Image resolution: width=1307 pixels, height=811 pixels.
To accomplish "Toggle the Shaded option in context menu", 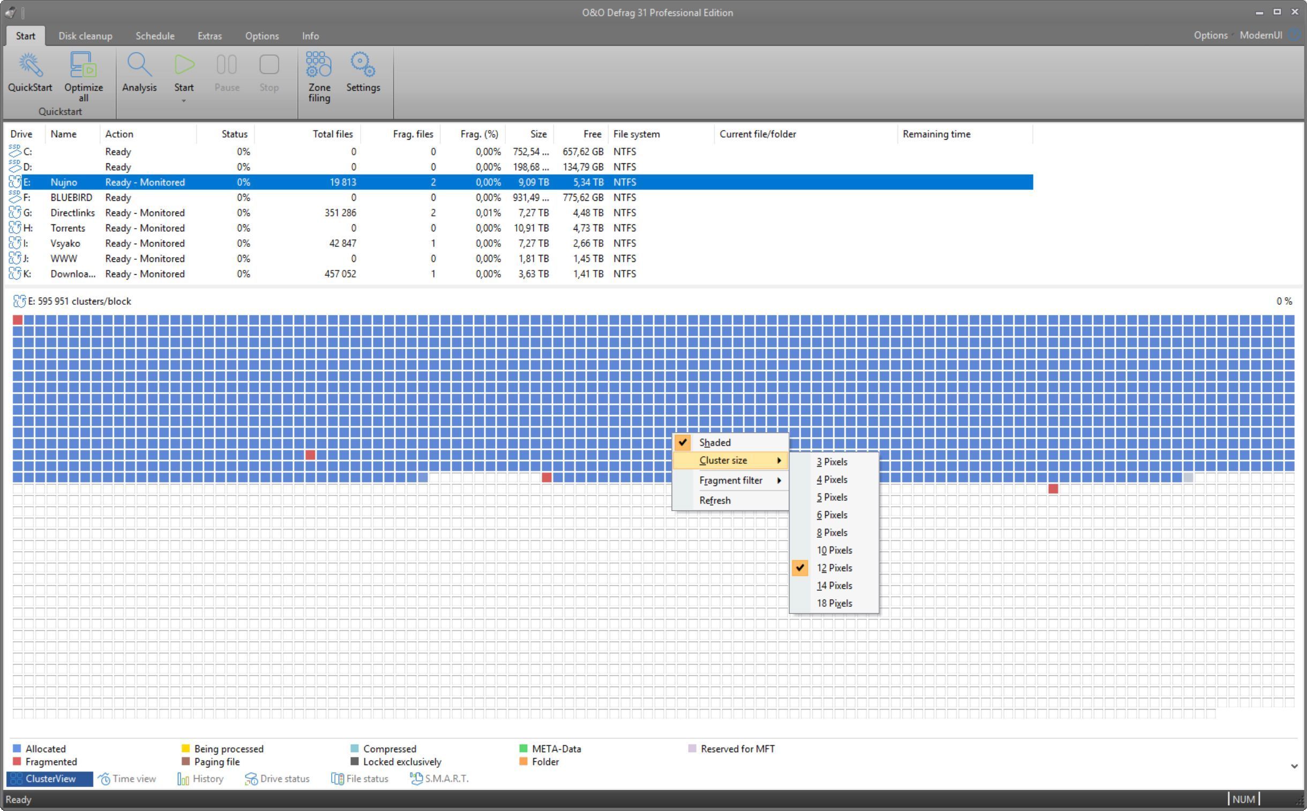I will click(x=730, y=442).
